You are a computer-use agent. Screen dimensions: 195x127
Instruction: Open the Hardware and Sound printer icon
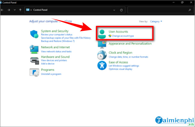click(34, 61)
